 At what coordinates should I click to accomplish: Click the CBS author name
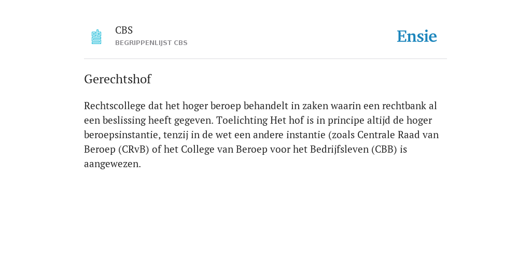click(124, 31)
